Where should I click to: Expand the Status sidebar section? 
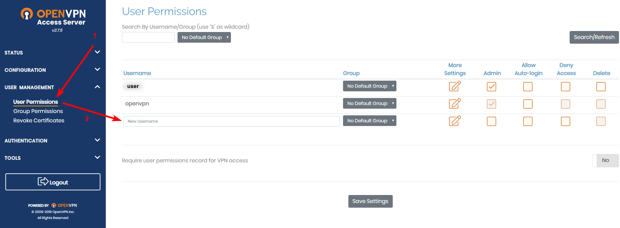[53, 53]
